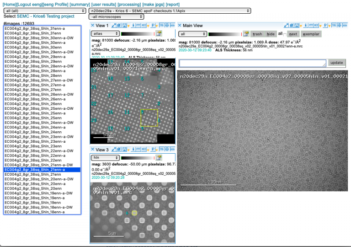Tick the 'all' checkbox in Main View
This screenshot has height=247, width=351.
(285, 34)
